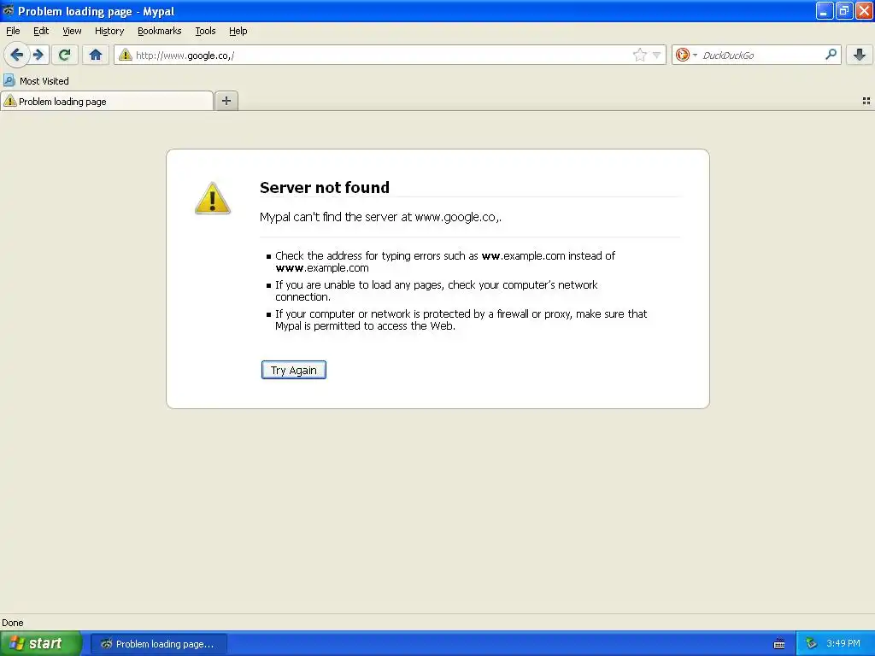The image size is (875, 656).
Task: Minimize the Mypal window
Action: click(x=825, y=10)
